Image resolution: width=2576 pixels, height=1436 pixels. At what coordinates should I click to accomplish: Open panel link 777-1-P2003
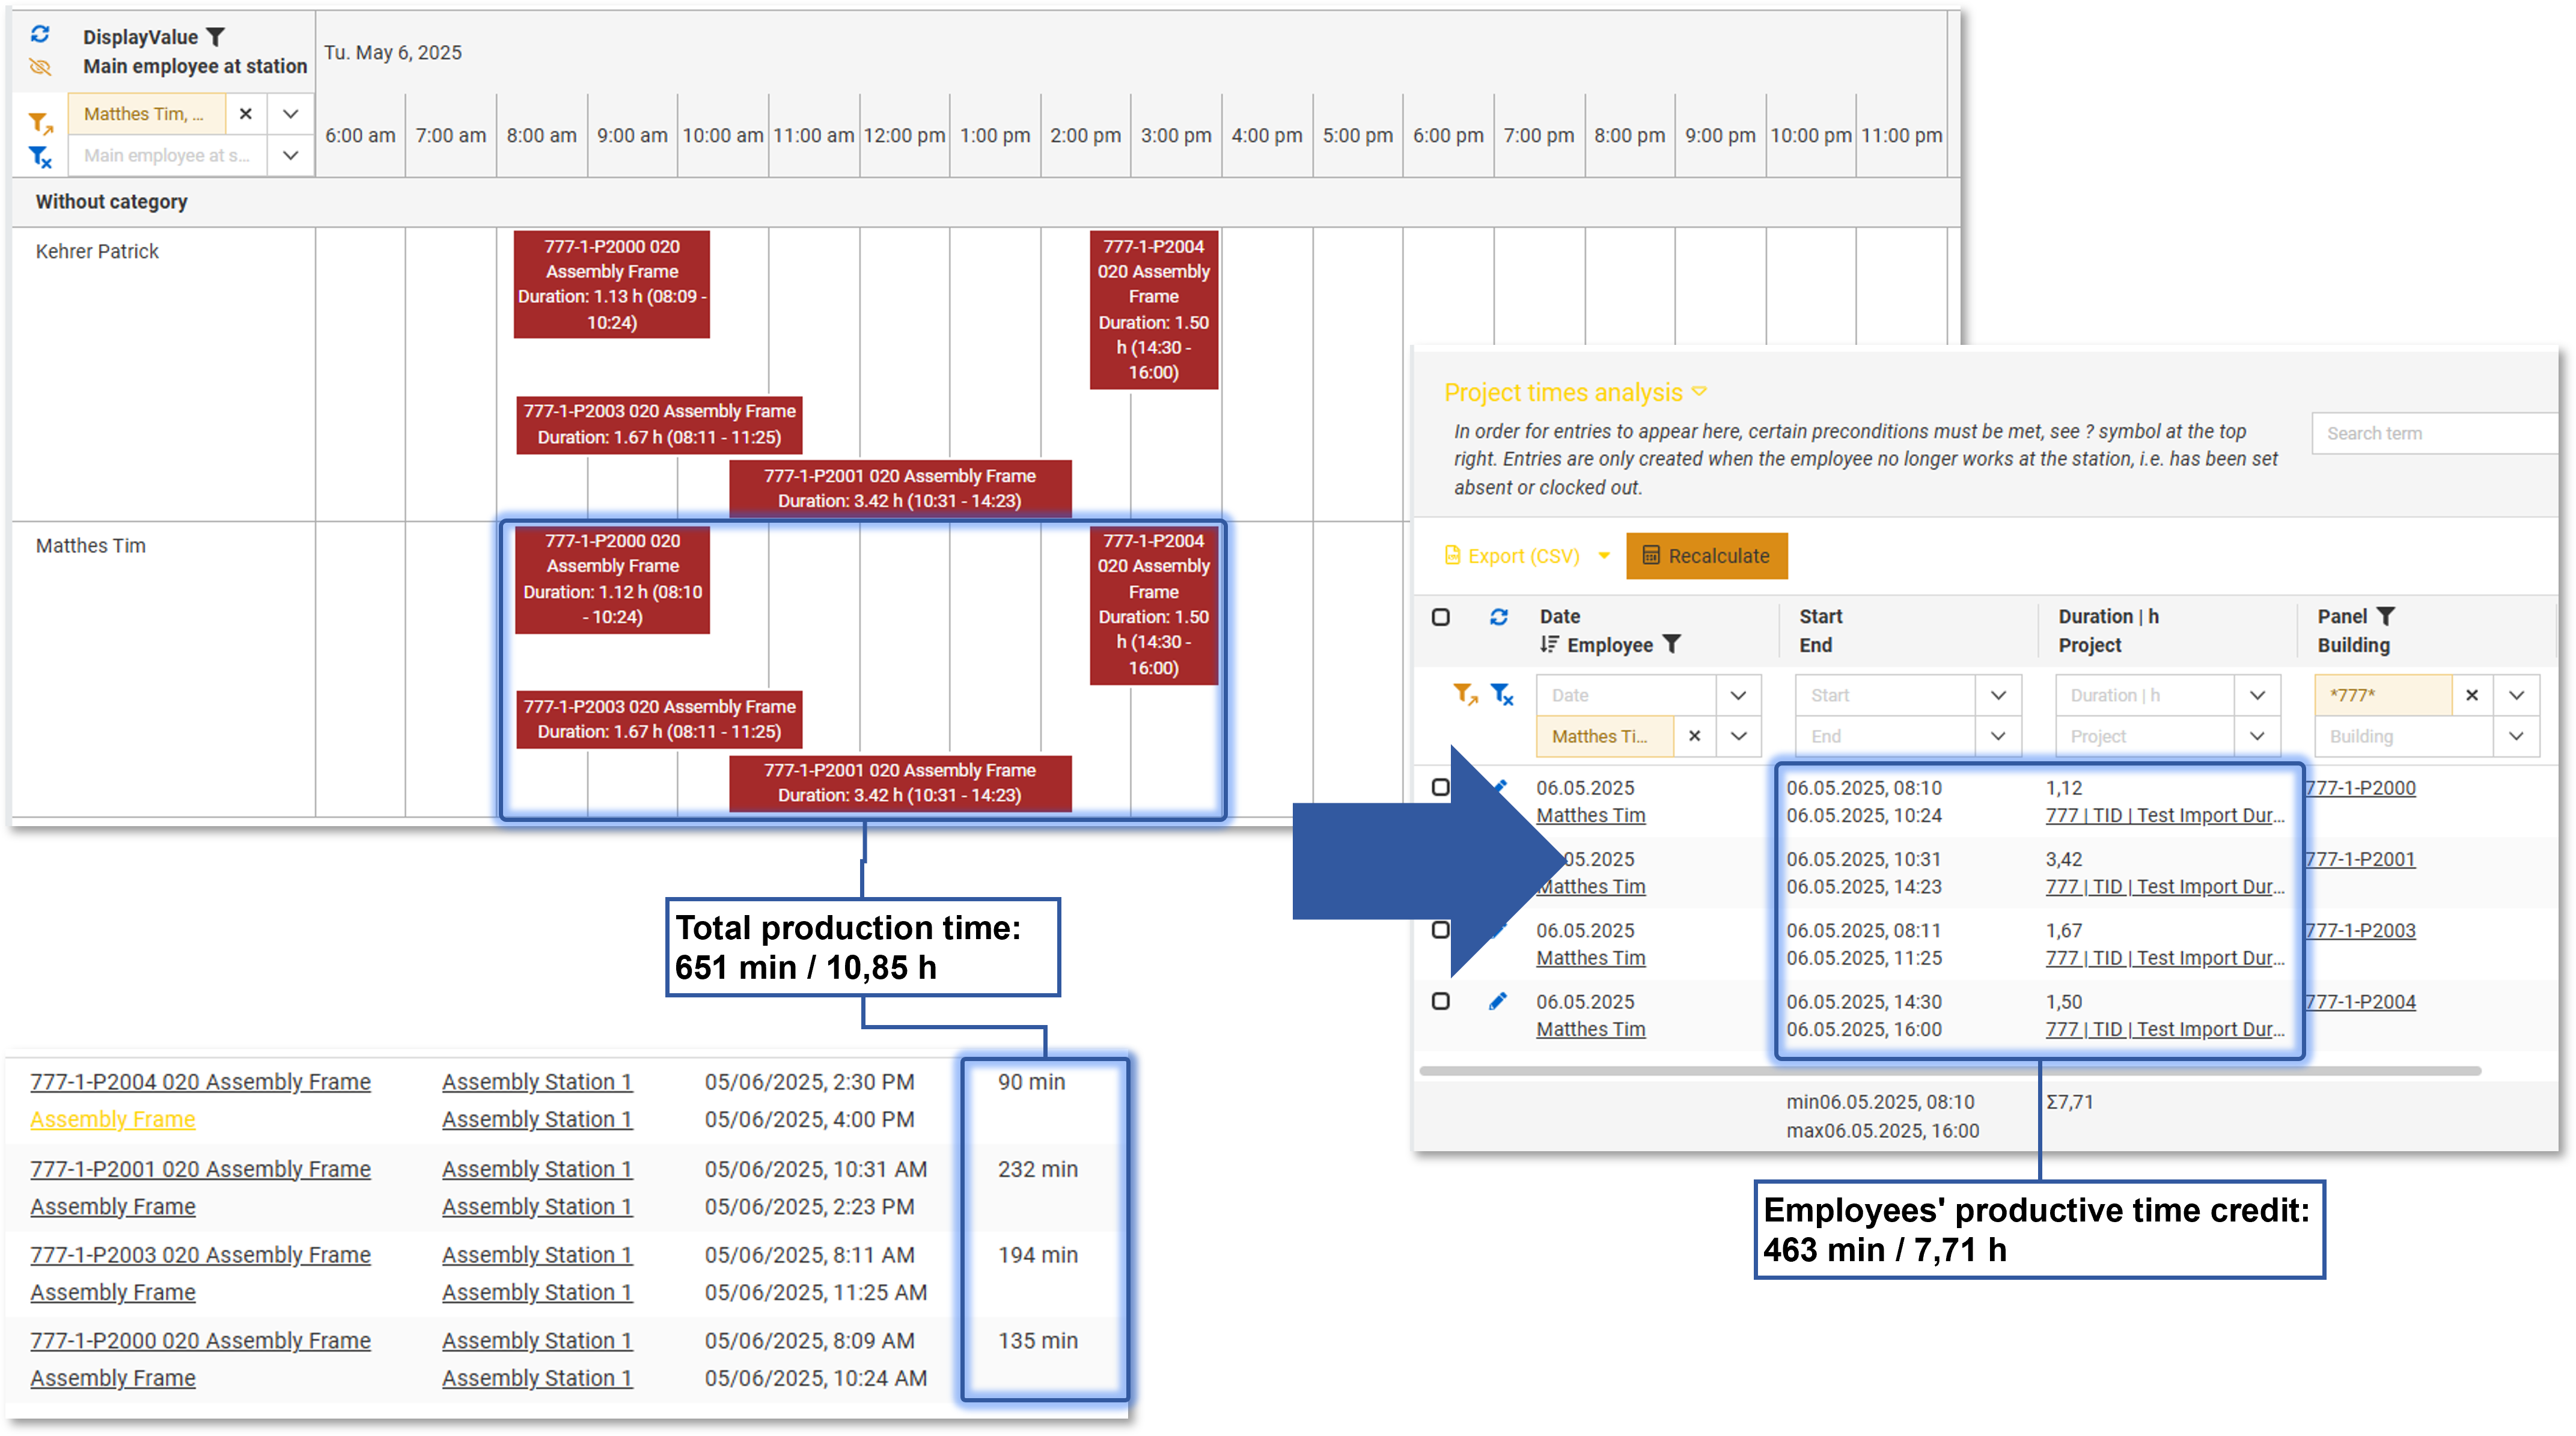click(x=2360, y=930)
